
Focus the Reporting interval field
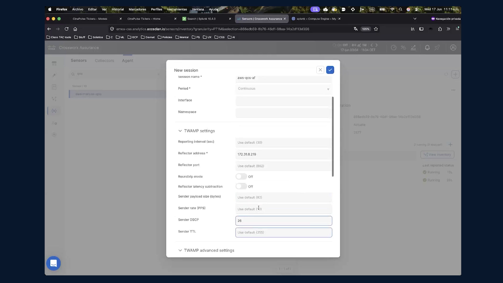(x=284, y=143)
